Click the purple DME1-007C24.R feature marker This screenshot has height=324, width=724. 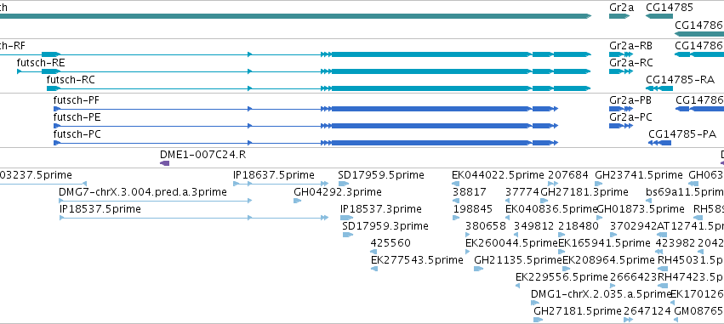pos(164,163)
